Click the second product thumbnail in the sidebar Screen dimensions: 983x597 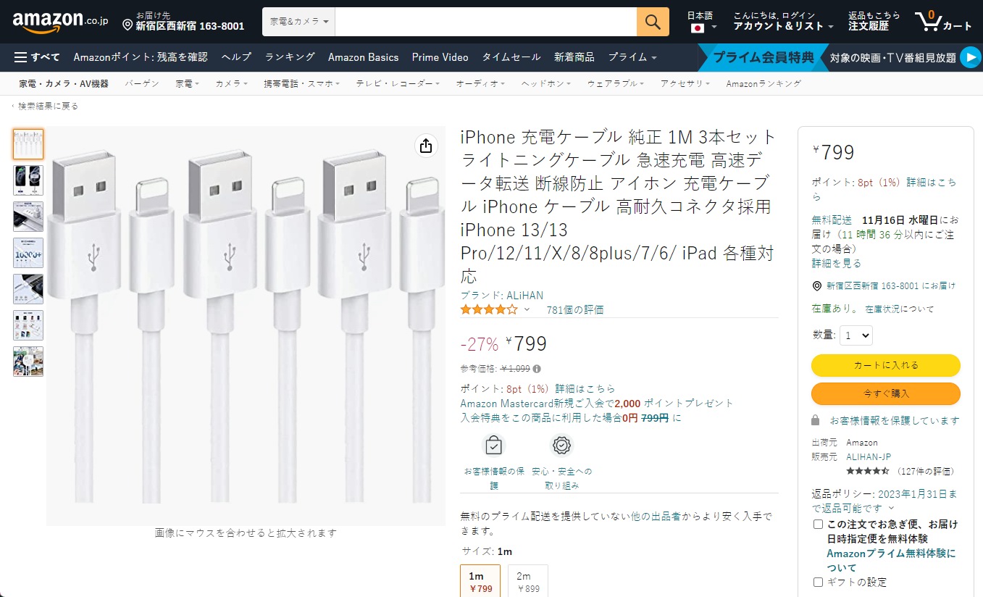28,180
